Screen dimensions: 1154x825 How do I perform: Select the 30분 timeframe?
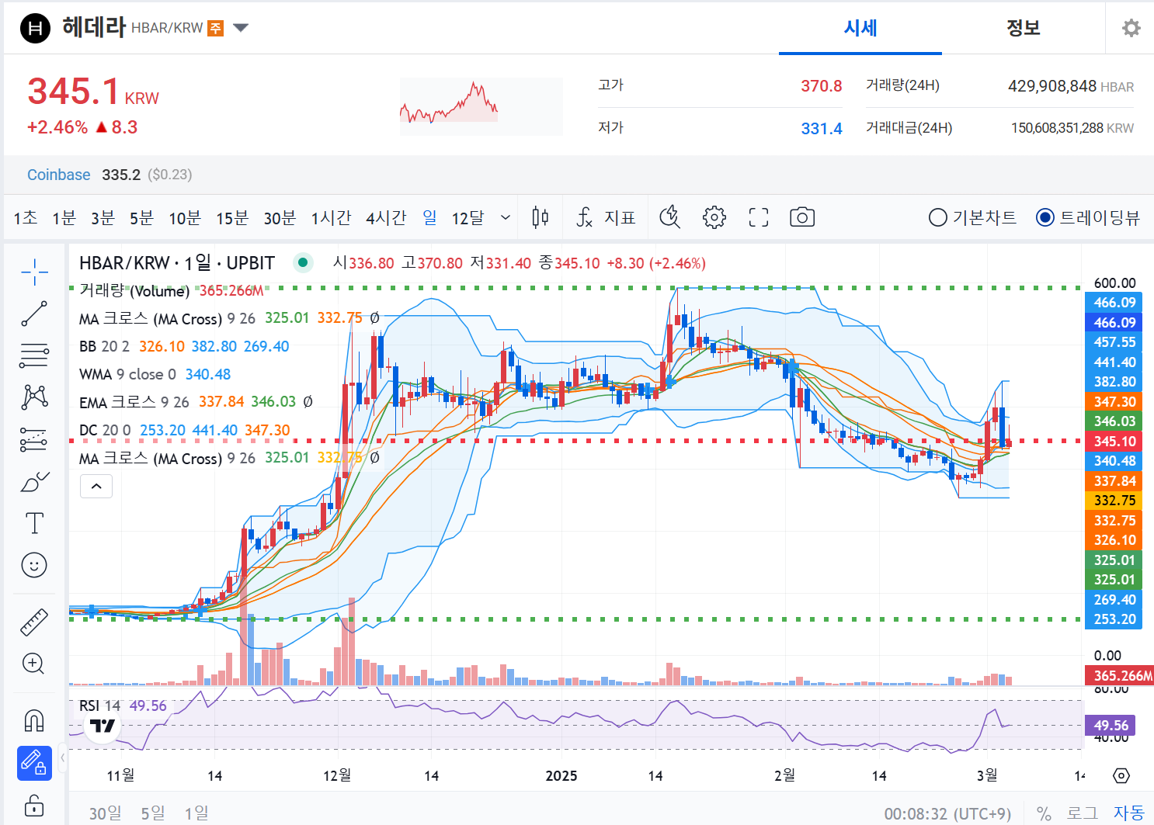[280, 218]
